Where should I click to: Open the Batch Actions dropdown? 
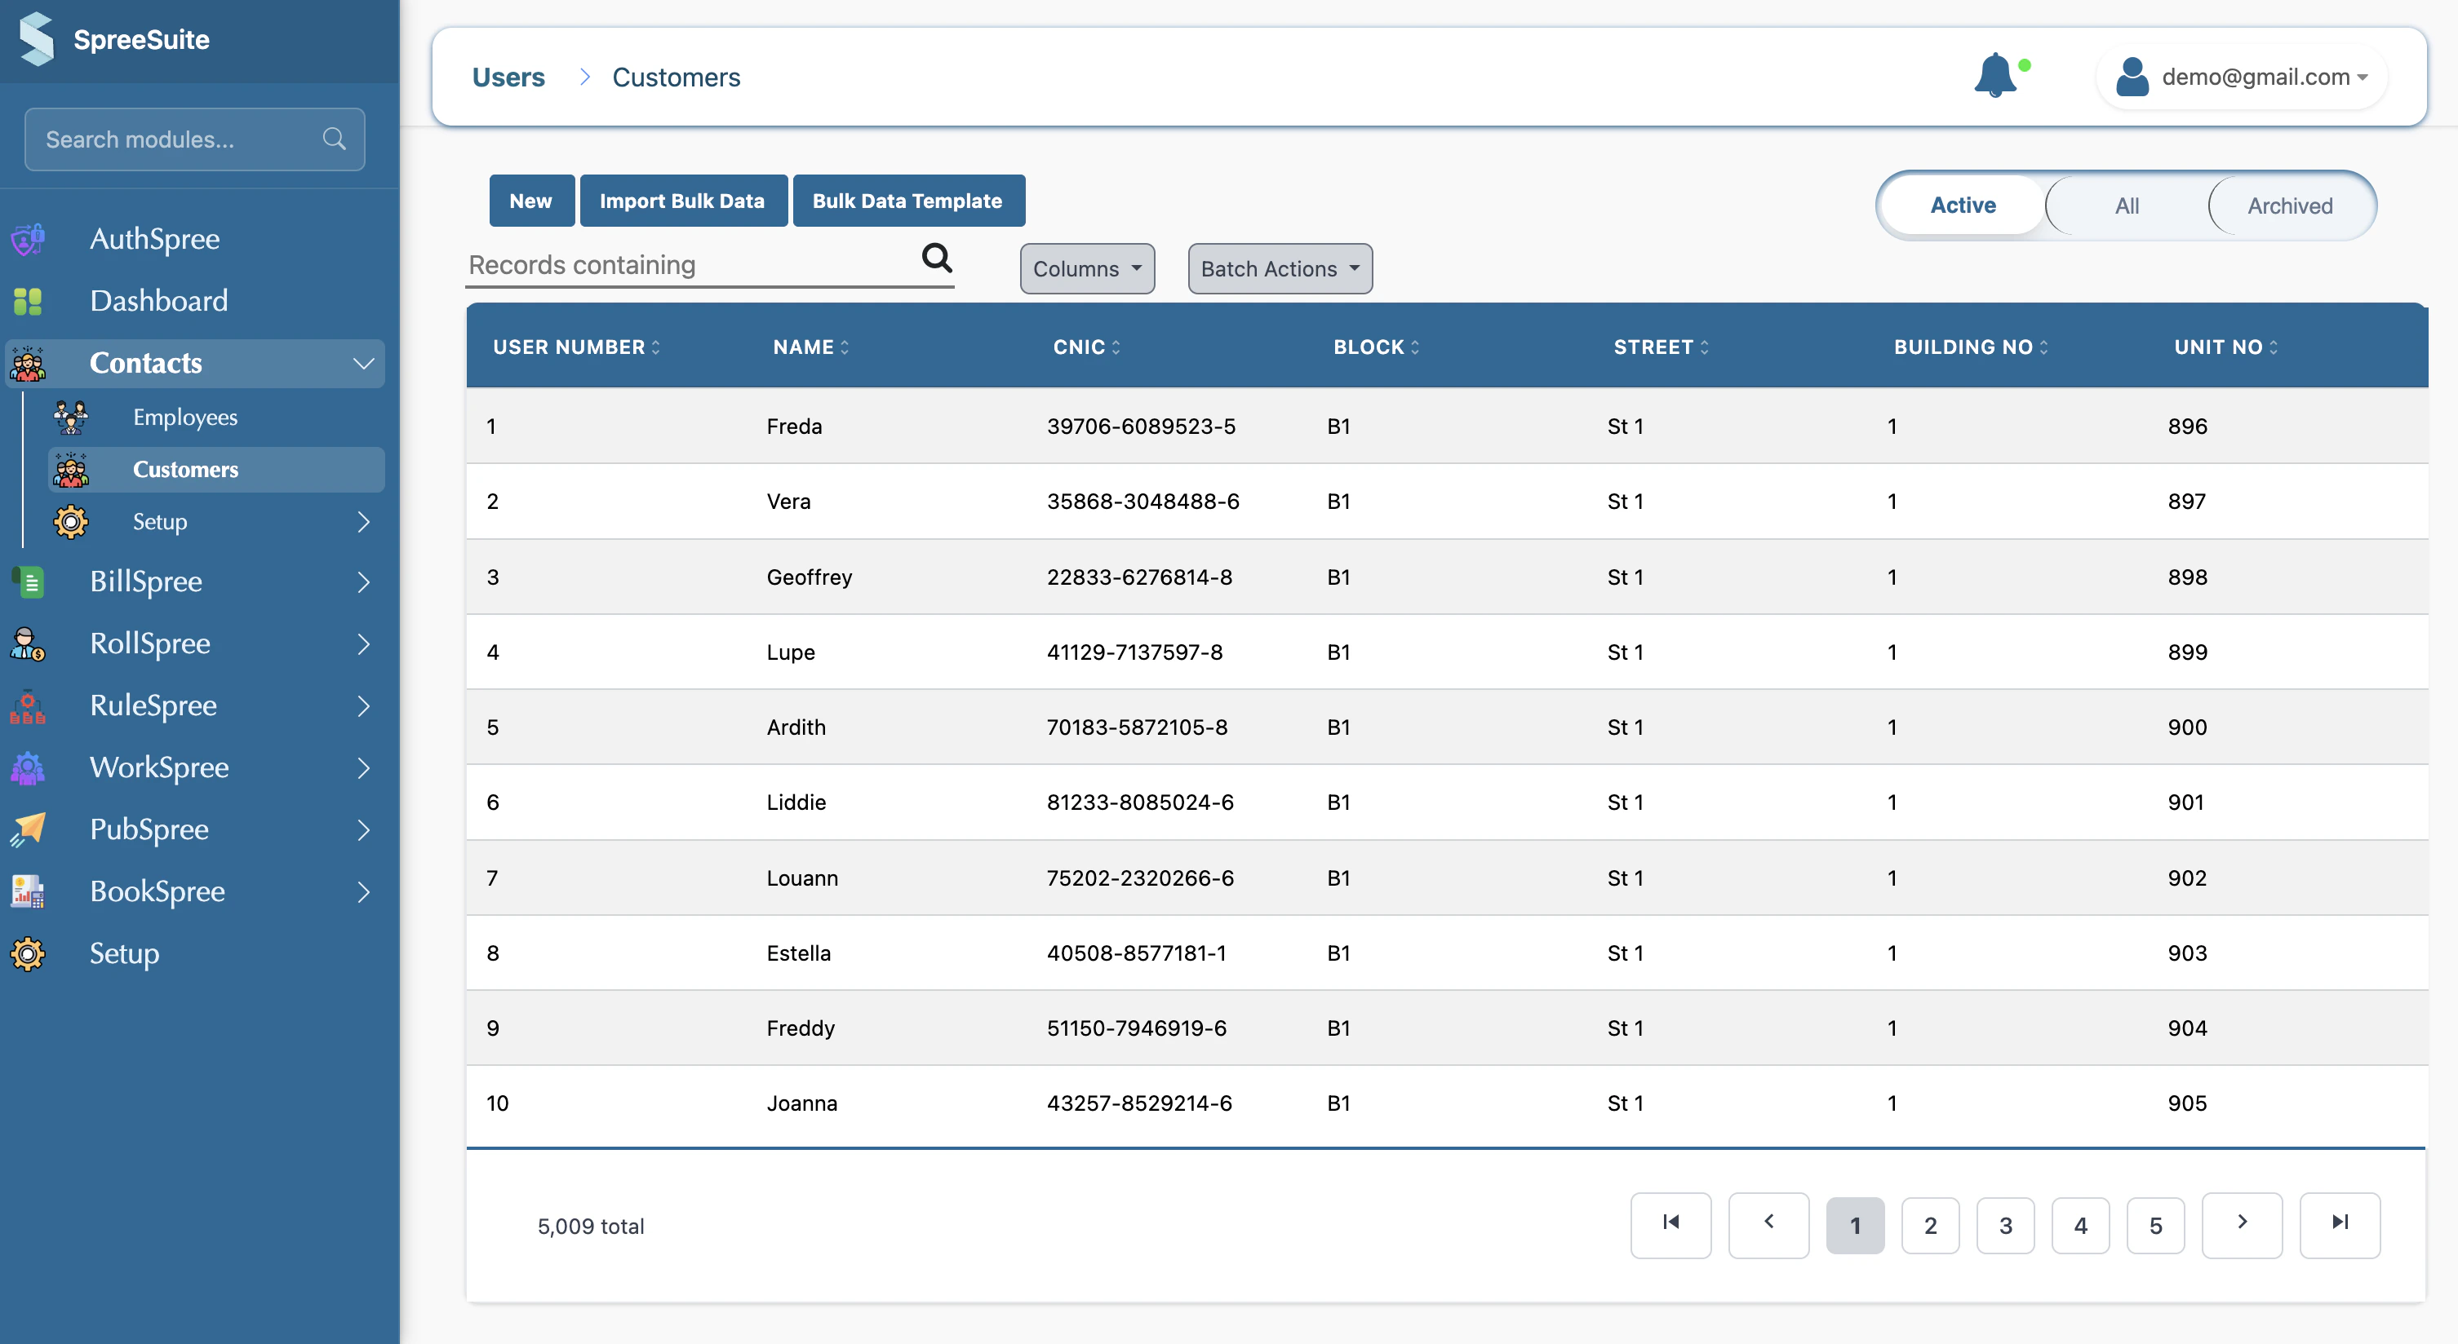pos(1280,269)
